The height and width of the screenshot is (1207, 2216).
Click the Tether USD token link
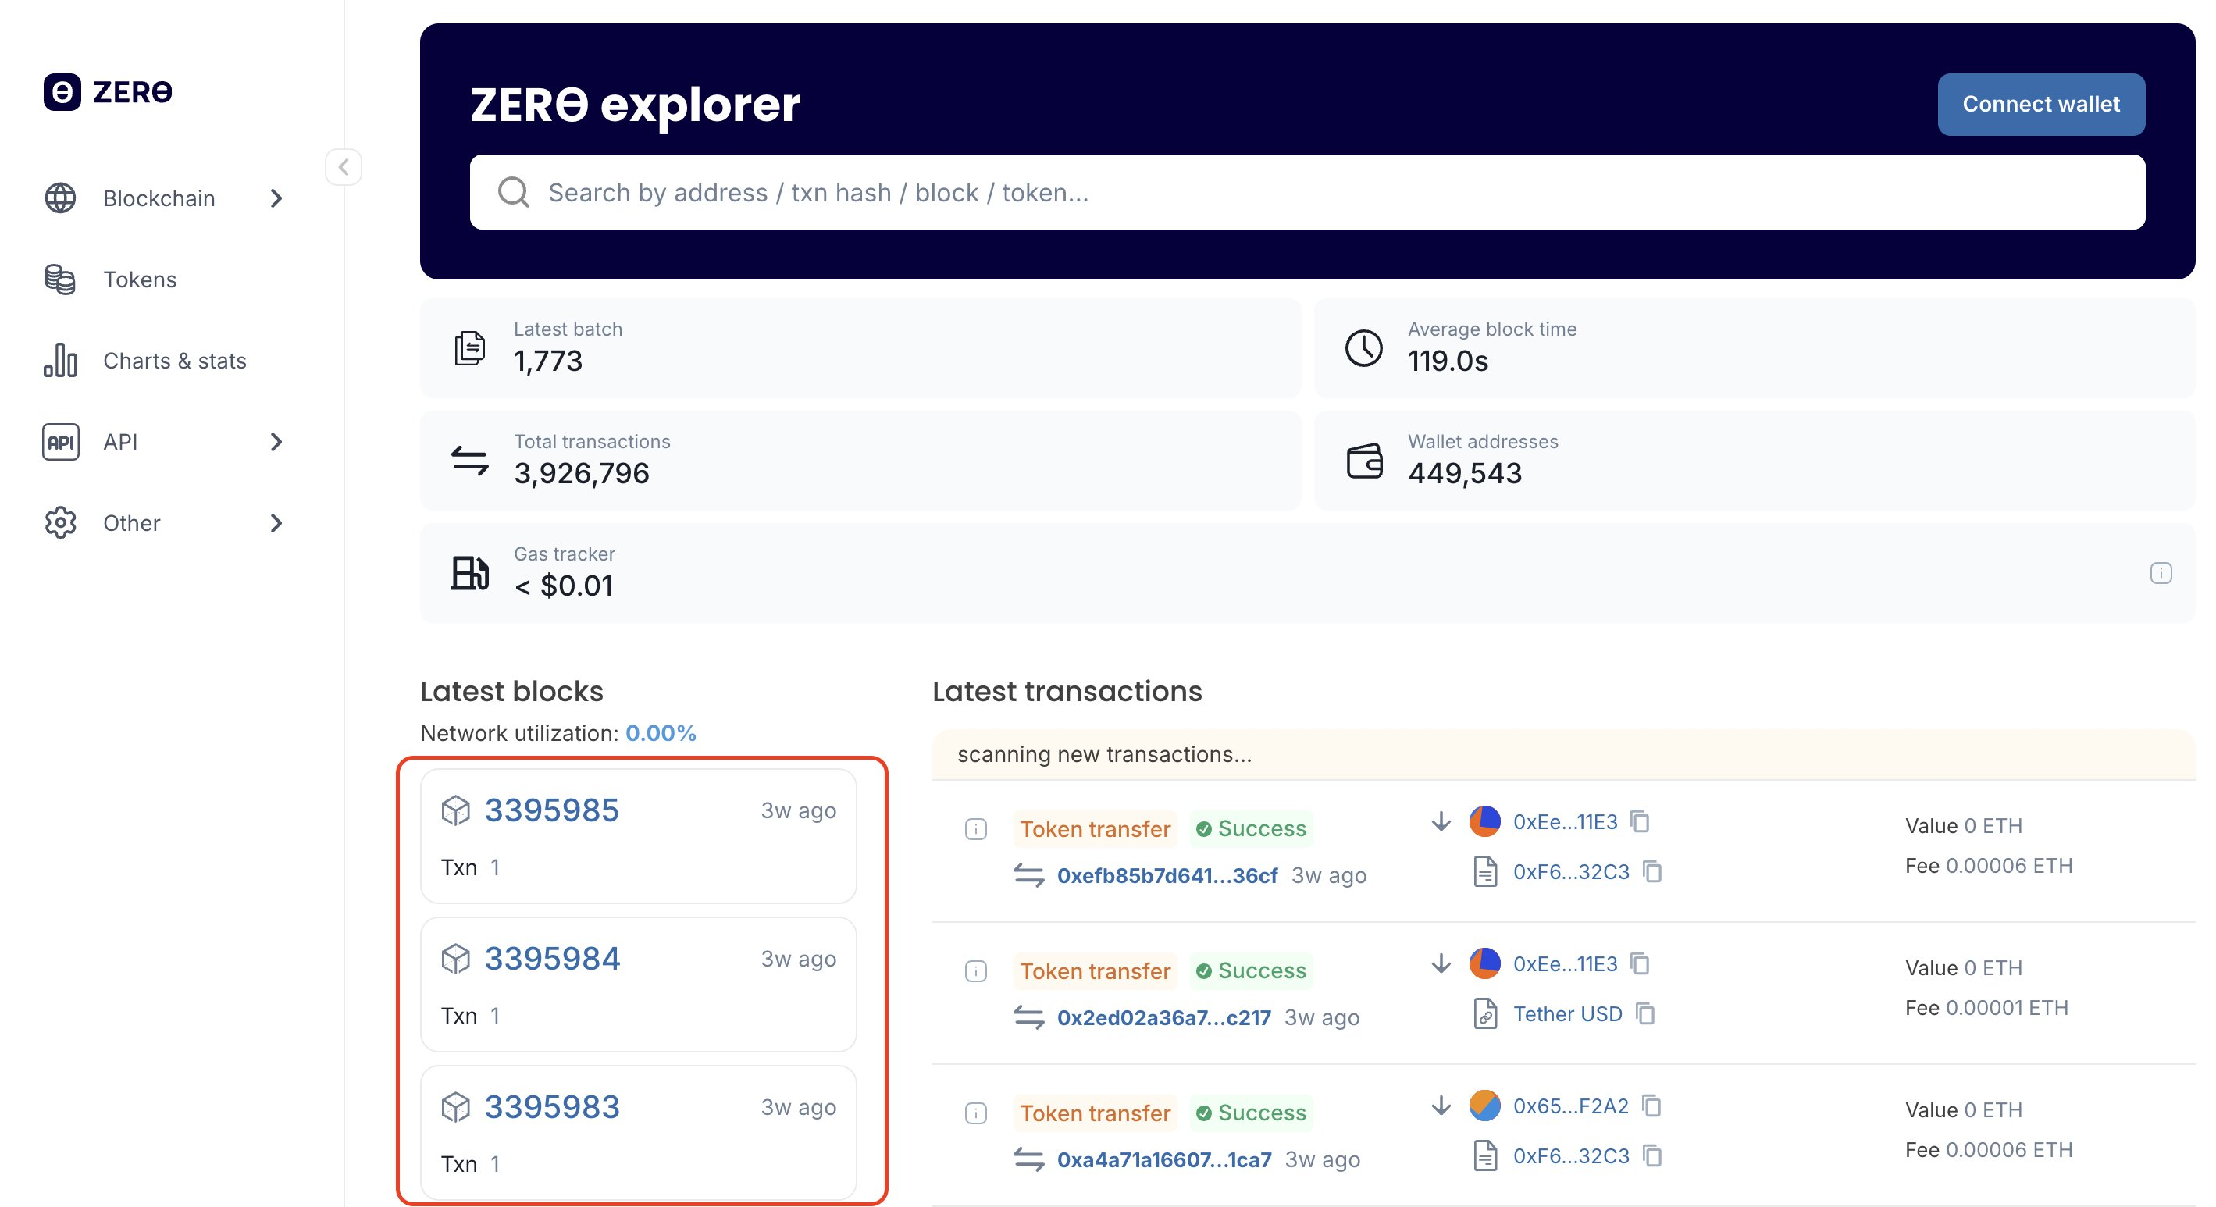[x=1566, y=1013]
